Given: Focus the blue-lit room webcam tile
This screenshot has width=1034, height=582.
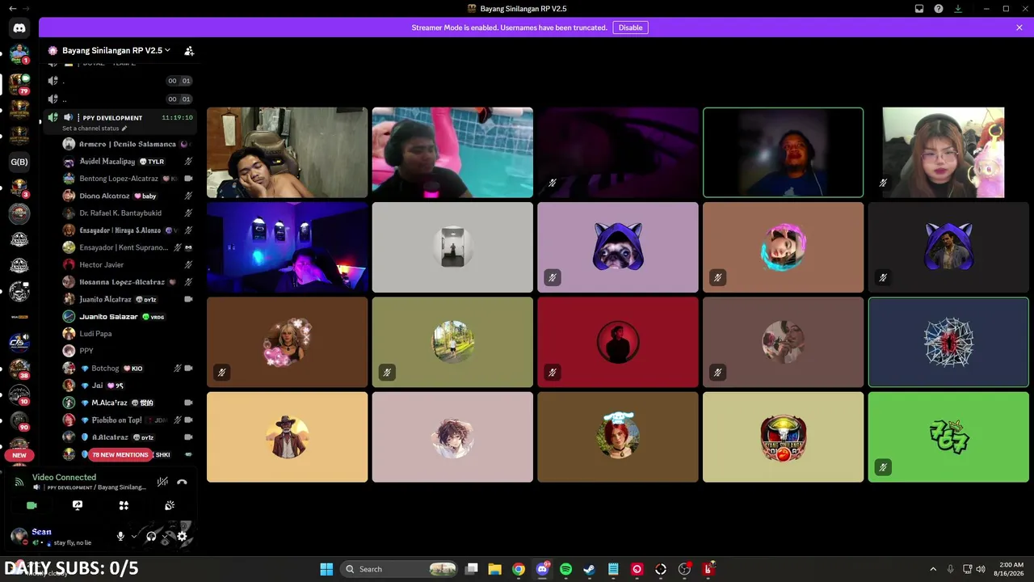Looking at the screenshot, I should pos(288,247).
